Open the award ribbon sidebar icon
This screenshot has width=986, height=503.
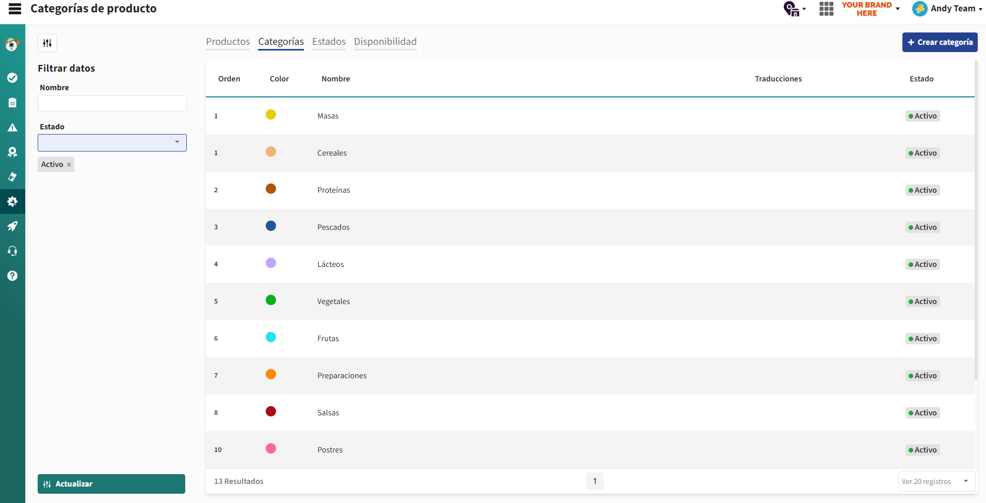[x=12, y=152]
